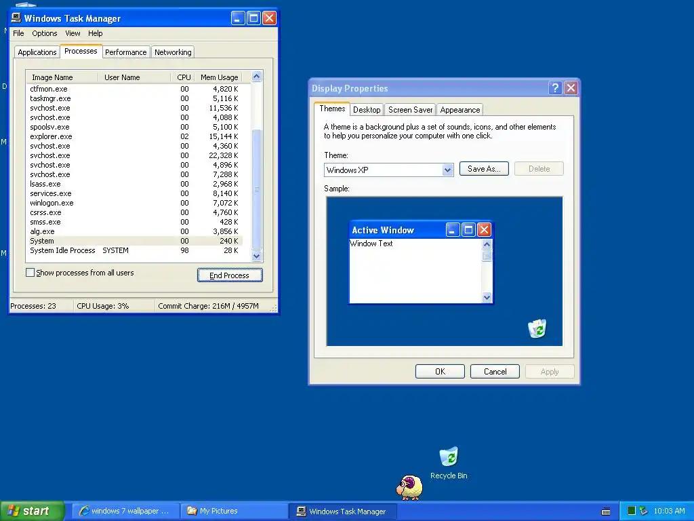Select the lsass.exe process
Viewport: 694px width, 521px height.
(134, 184)
